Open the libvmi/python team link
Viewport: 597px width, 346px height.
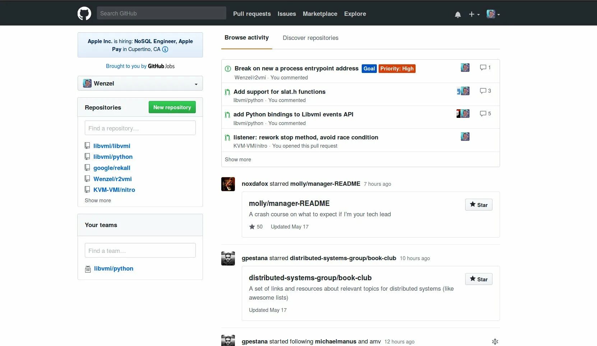(114, 268)
